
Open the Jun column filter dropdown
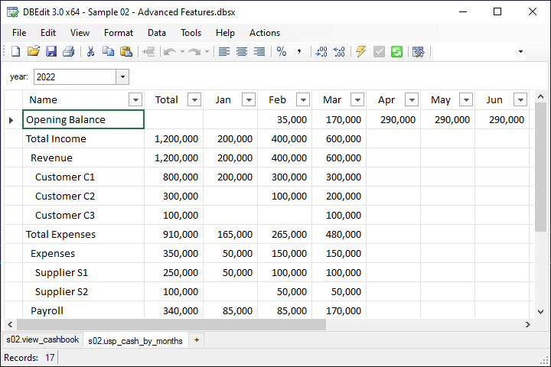[520, 99]
